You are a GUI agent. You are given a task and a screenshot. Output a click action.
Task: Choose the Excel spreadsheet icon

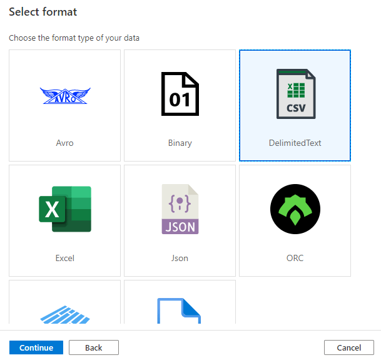tap(65, 209)
